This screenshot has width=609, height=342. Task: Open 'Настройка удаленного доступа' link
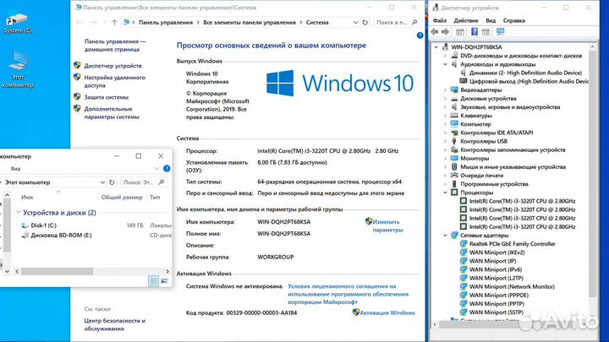[114, 81]
